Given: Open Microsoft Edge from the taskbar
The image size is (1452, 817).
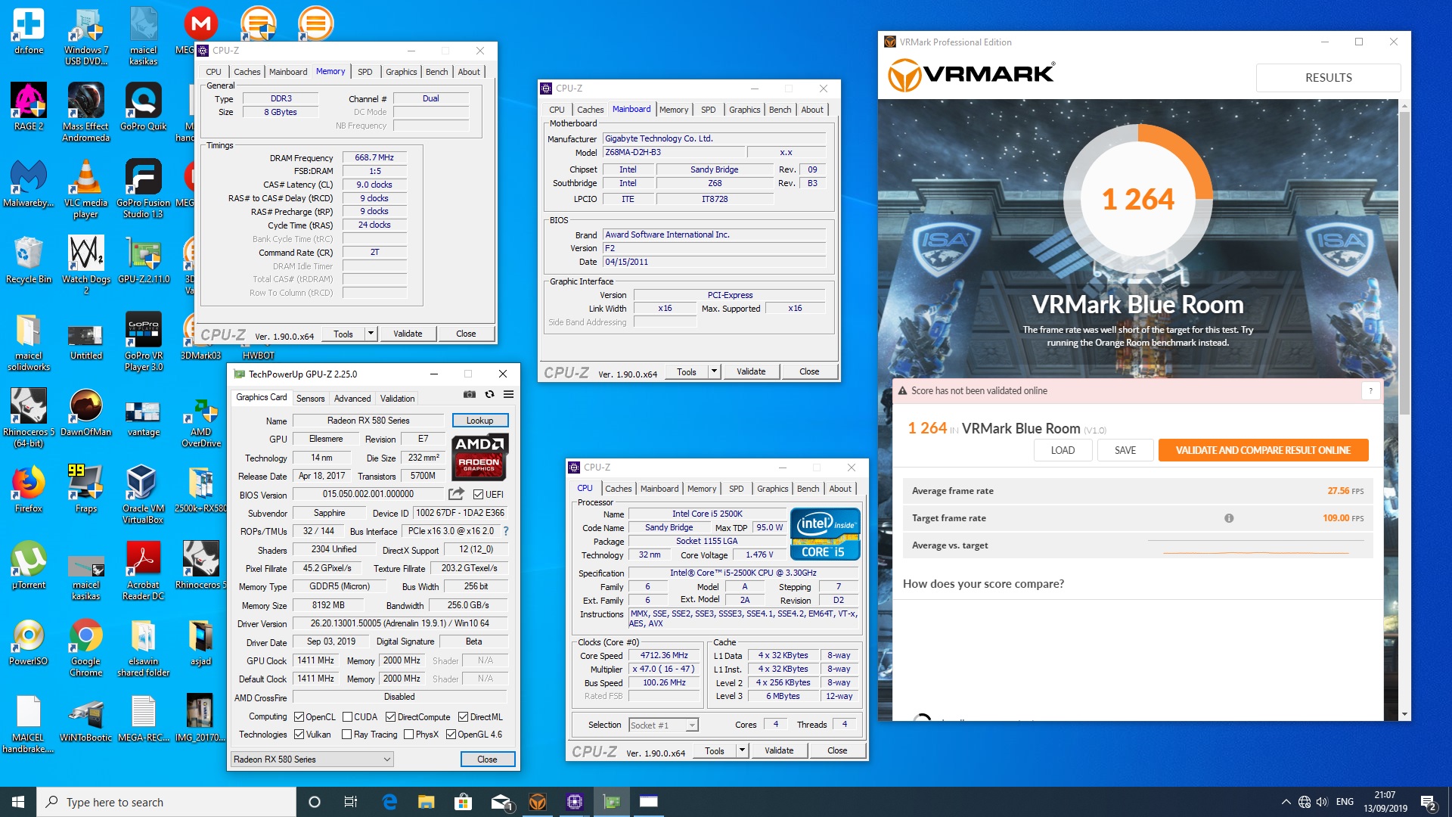Looking at the screenshot, I should [389, 802].
